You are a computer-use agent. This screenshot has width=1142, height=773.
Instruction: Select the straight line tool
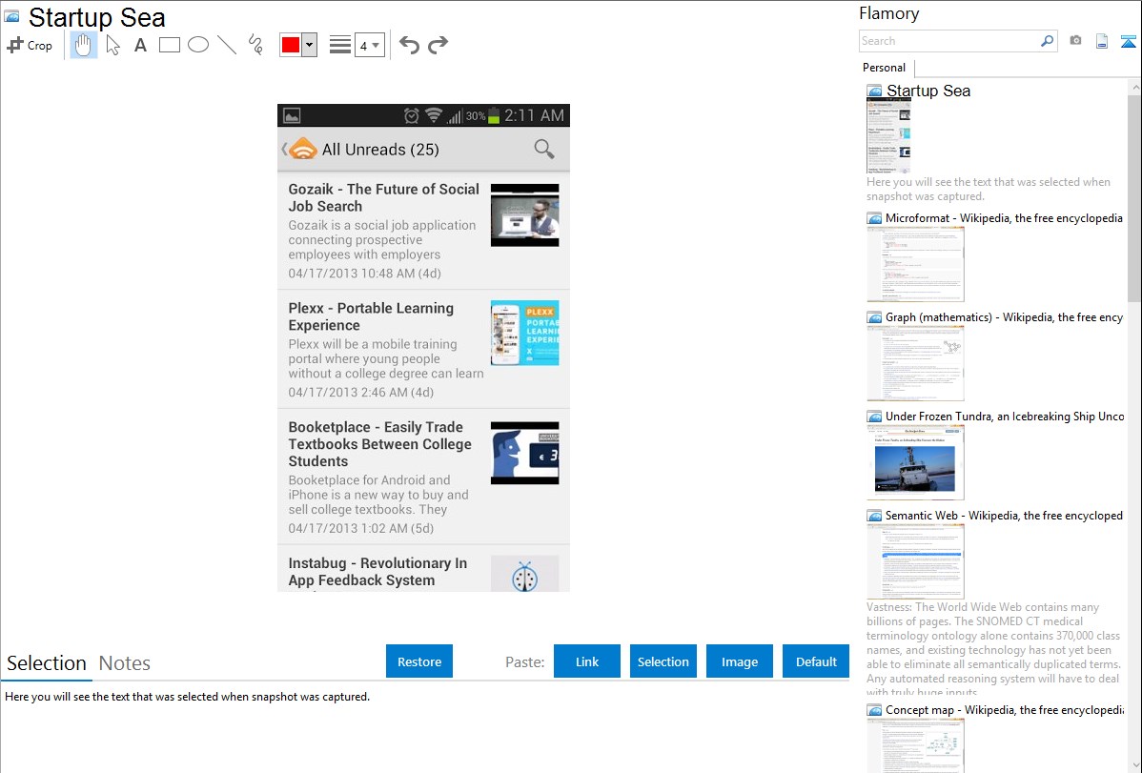click(x=227, y=45)
